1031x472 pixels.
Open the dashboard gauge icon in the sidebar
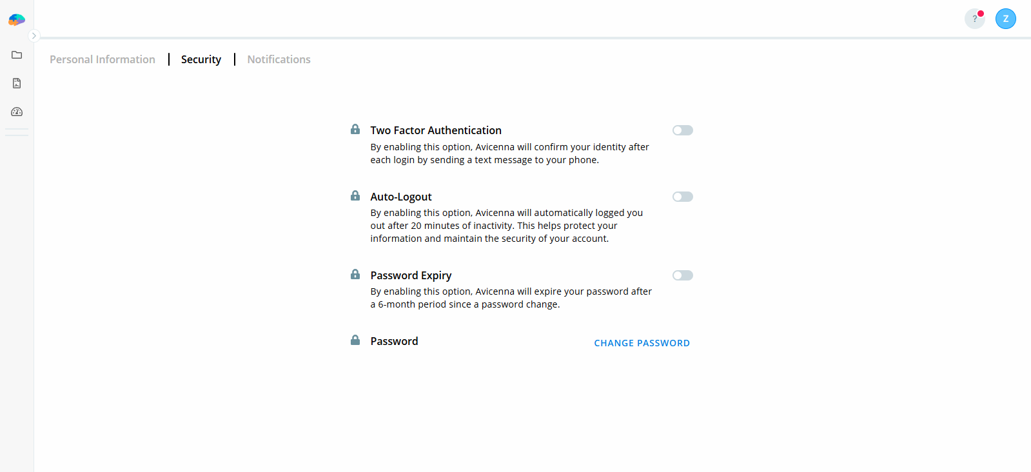17,112
